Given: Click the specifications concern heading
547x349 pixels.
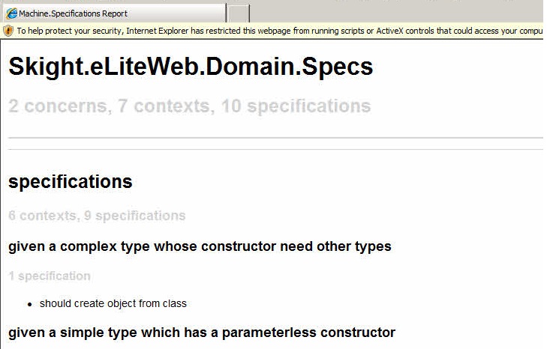Looking at the screenshot, I should 70,181.
